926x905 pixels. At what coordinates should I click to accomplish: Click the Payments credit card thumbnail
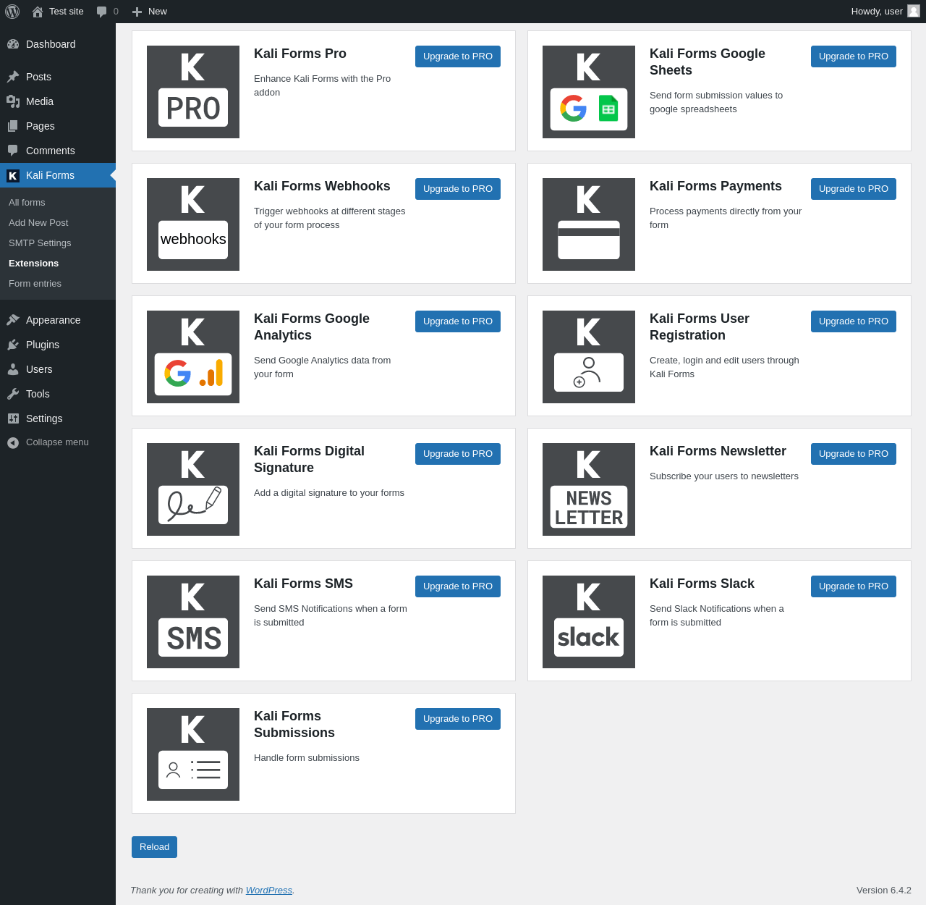(589, 224)
